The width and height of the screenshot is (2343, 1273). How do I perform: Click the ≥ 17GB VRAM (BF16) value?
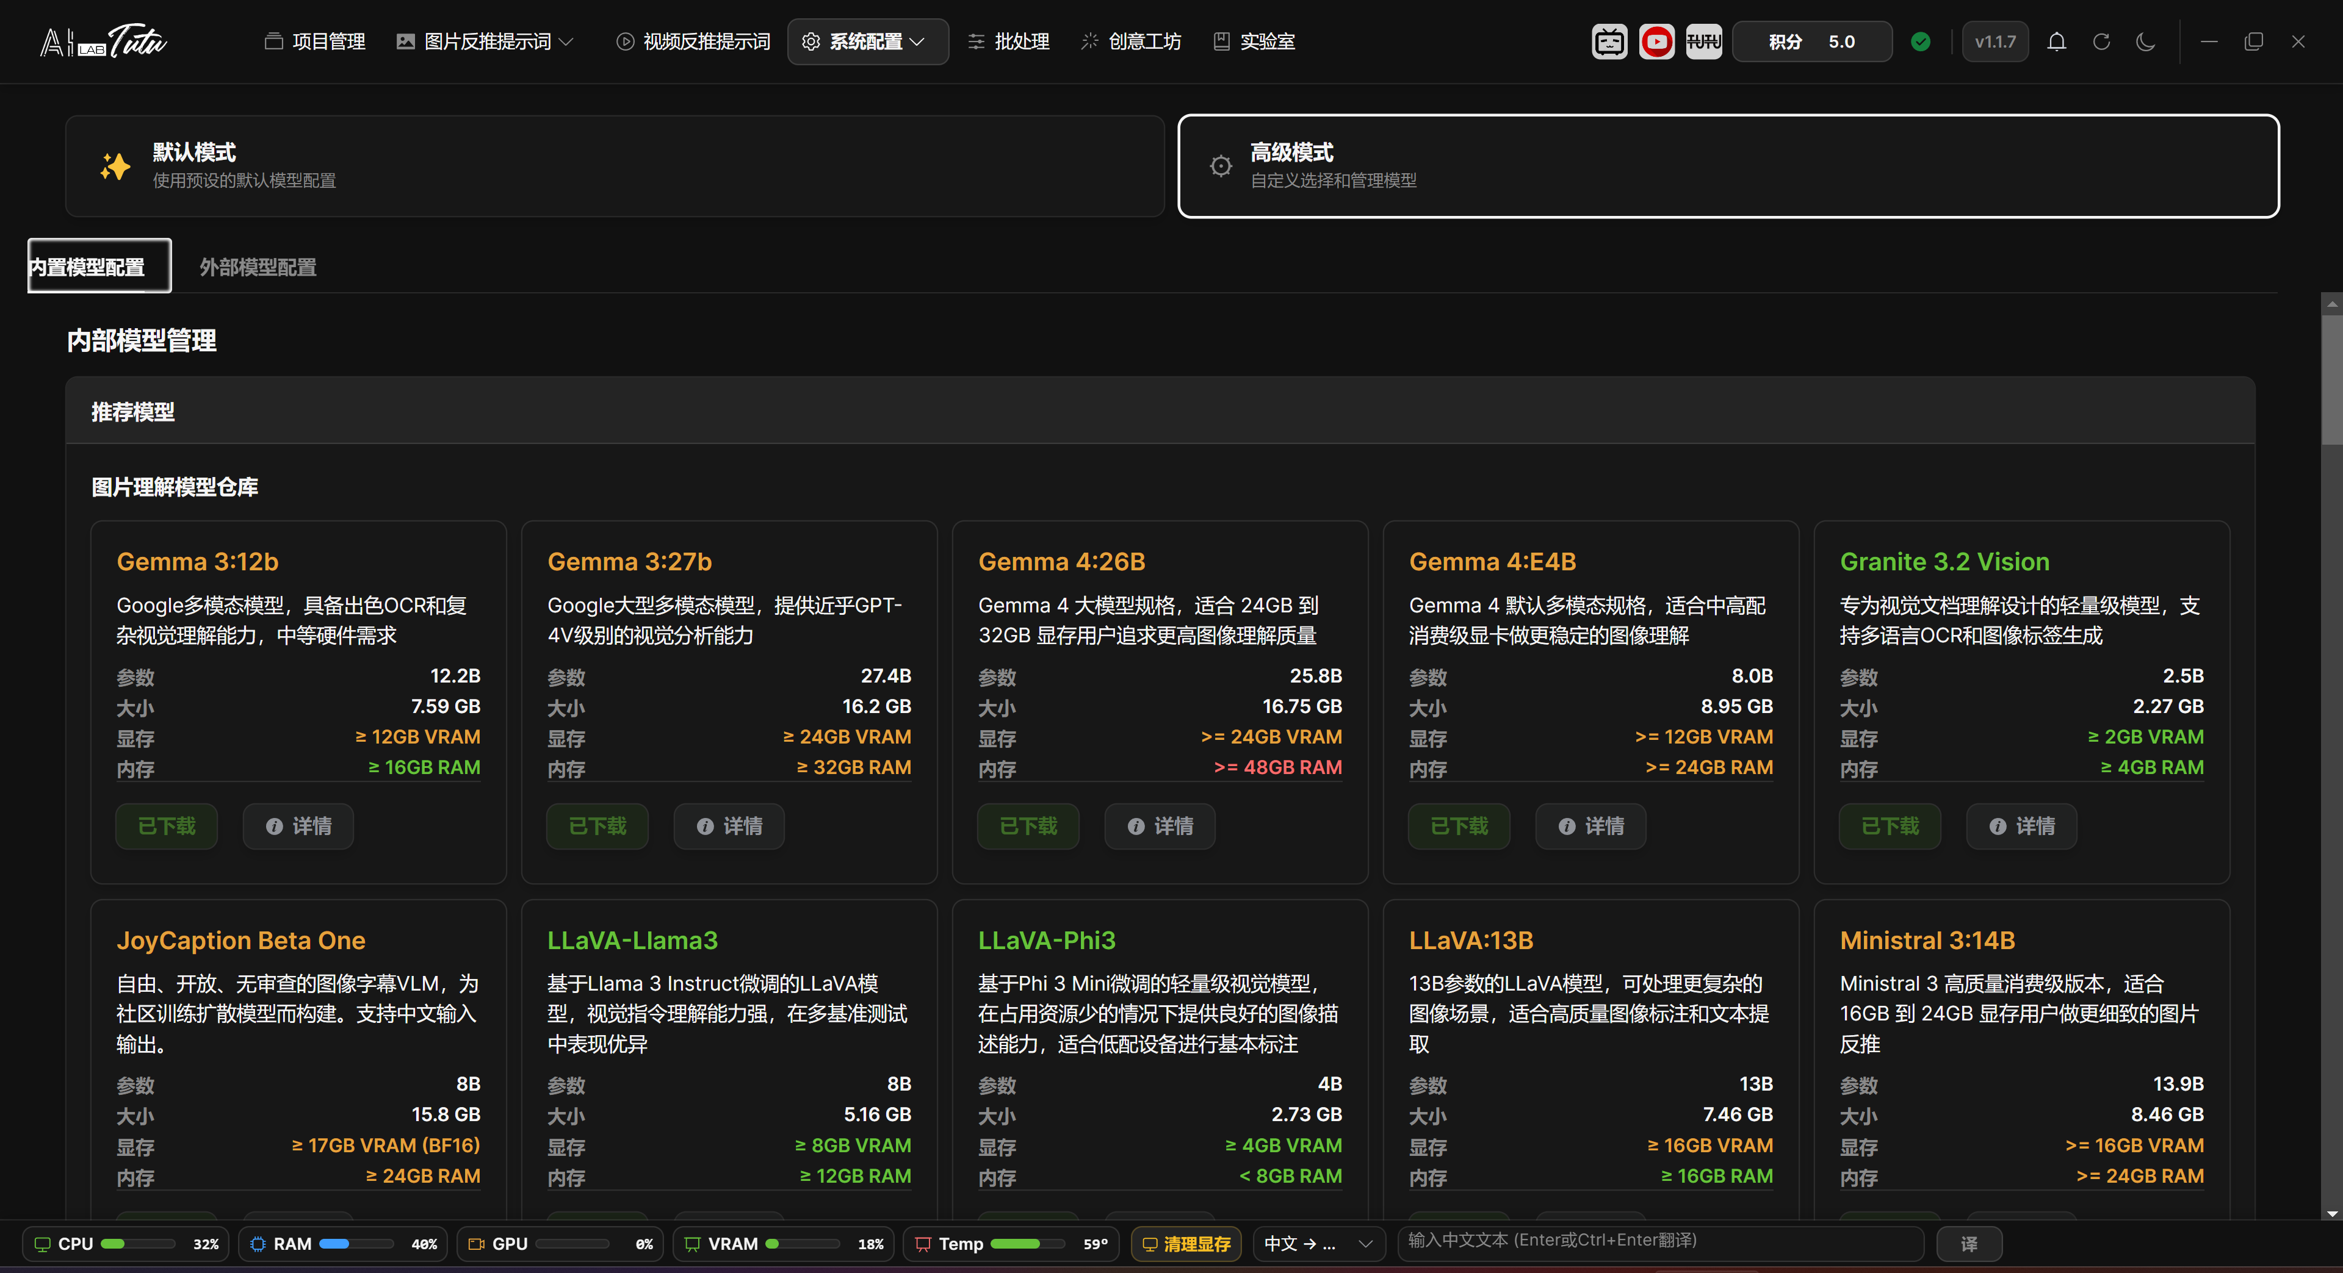386,1146
